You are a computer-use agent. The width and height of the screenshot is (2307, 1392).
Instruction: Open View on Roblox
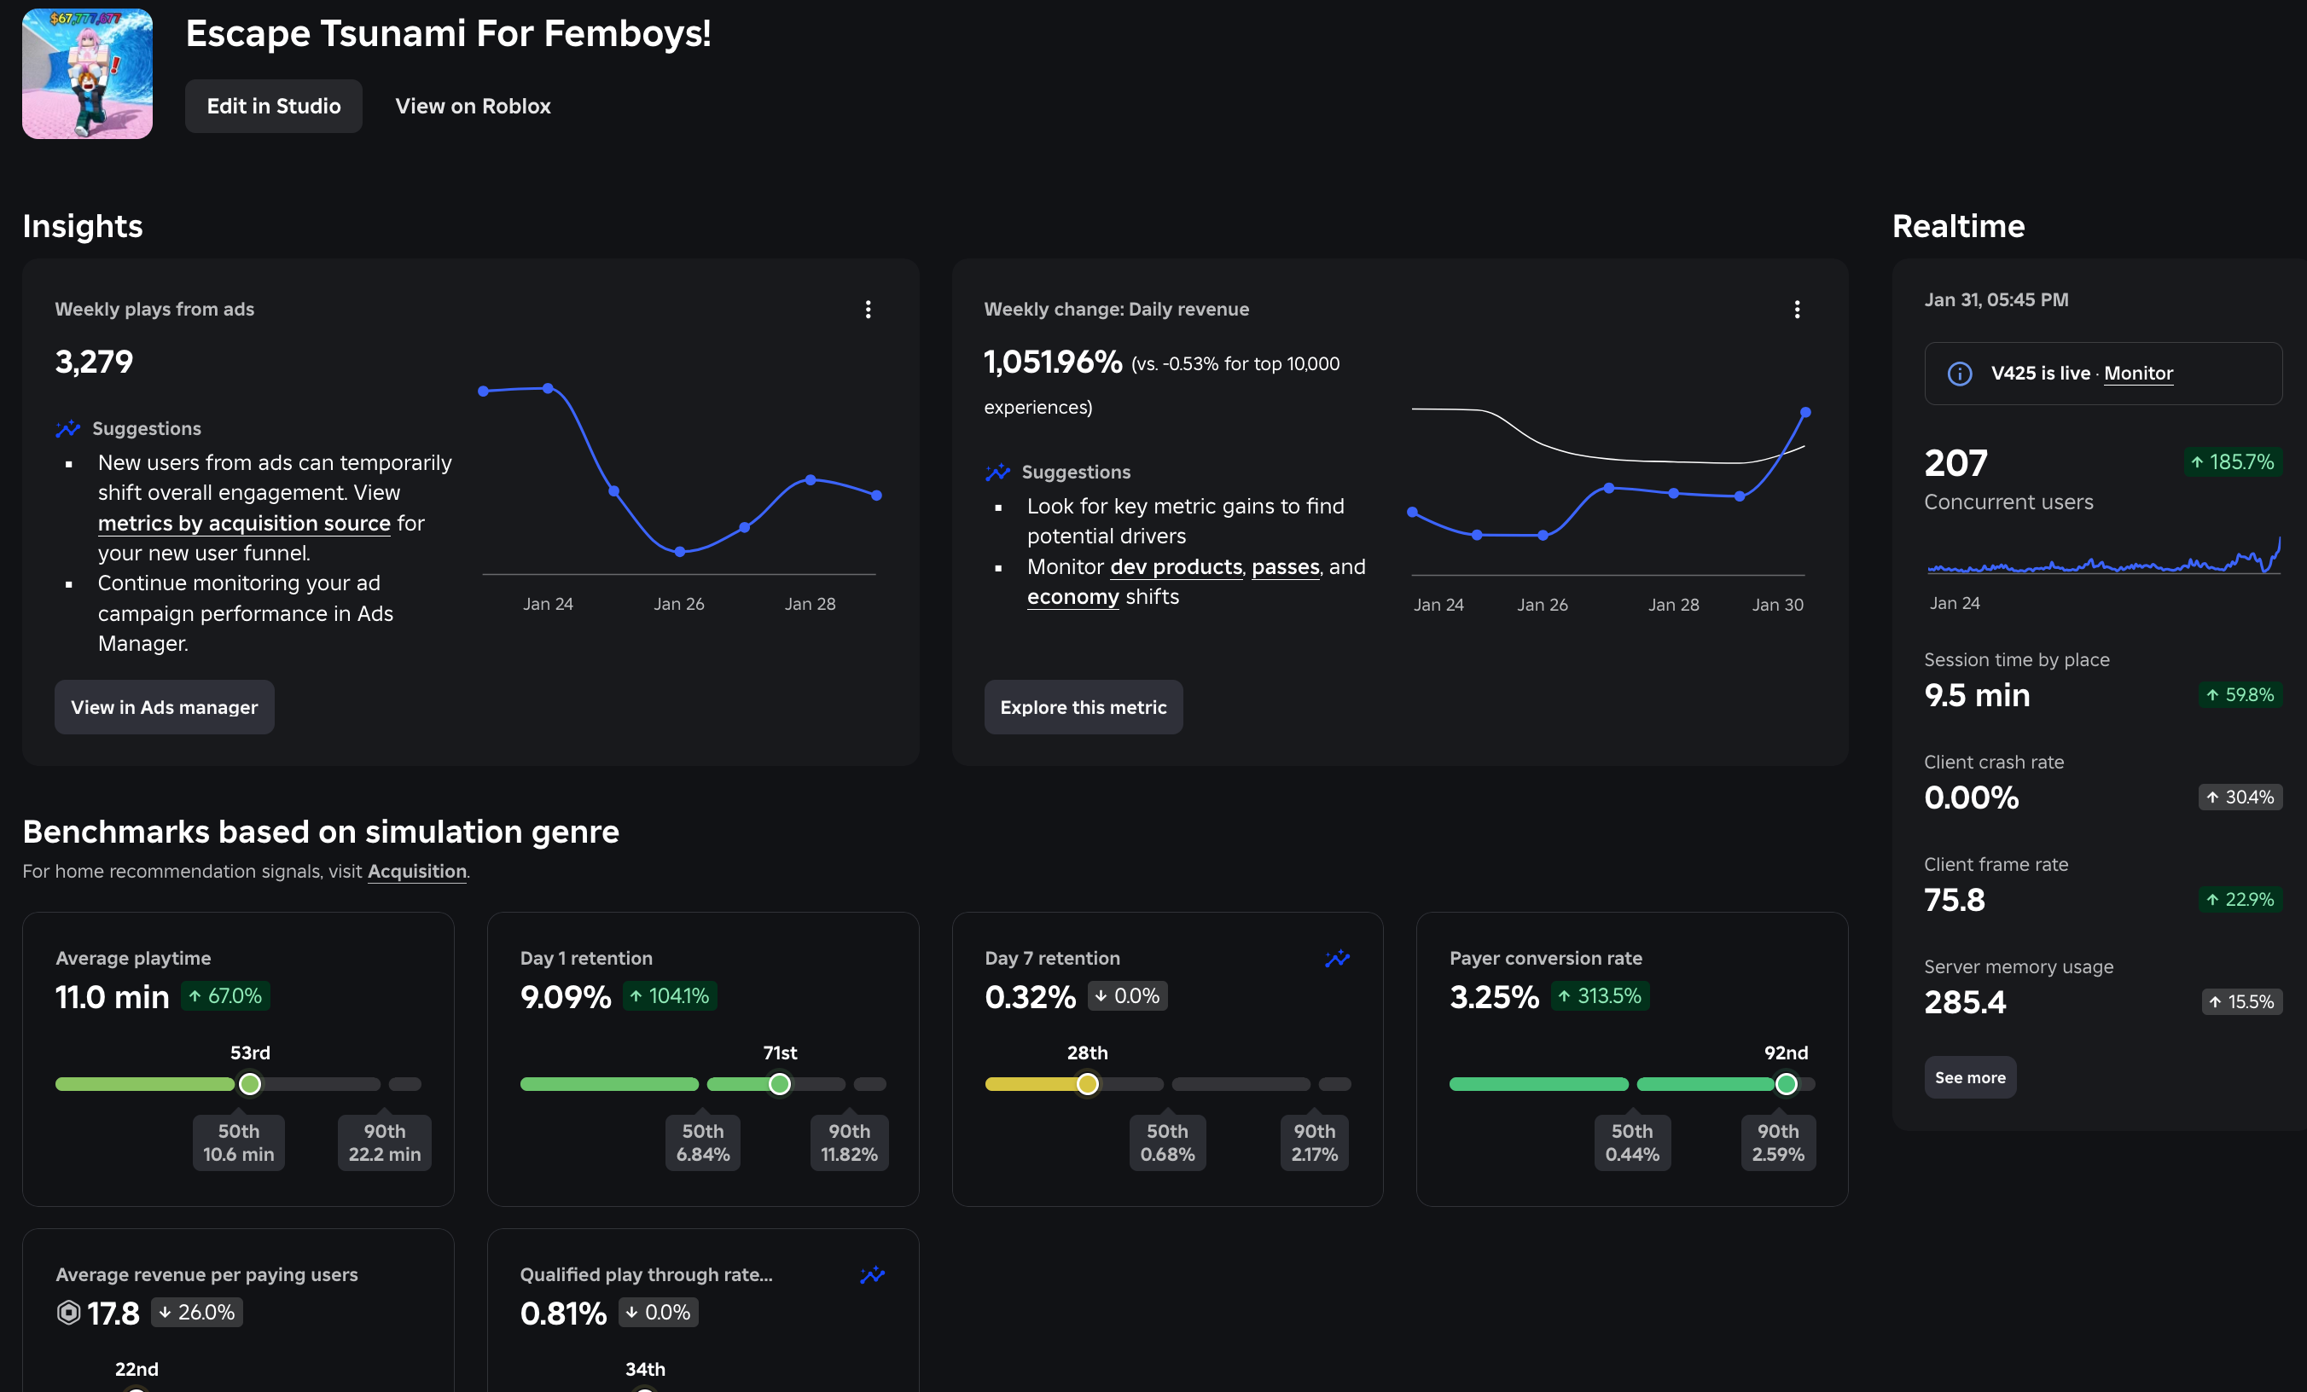(473, 106)
